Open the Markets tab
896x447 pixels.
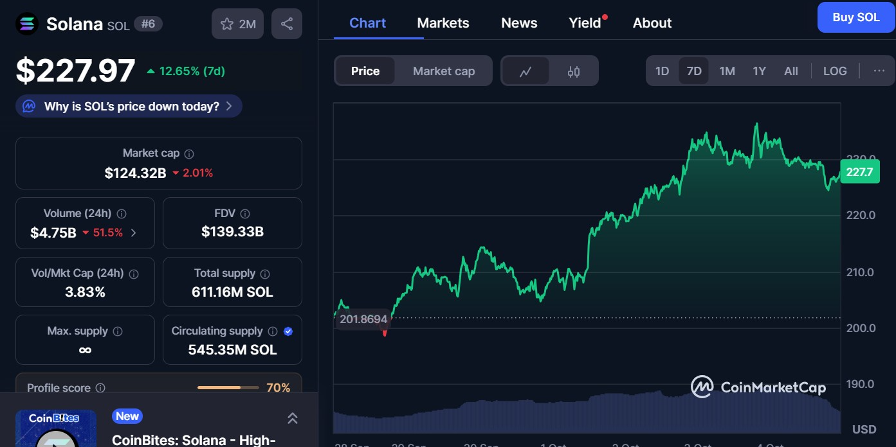pyautogui.click(x=443, y=23)
